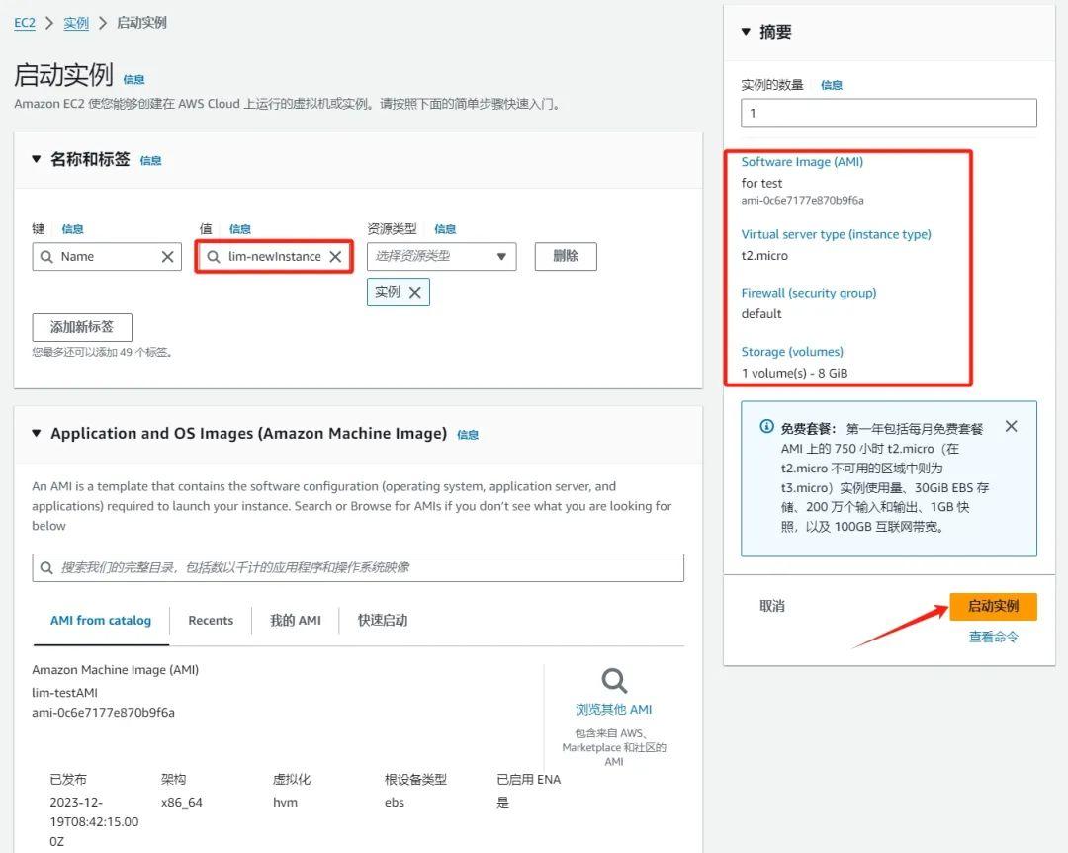This screenshot has width=1068, height=853.
Task: Click the search icon in the Name key field
Action: (x=45, y=256)
